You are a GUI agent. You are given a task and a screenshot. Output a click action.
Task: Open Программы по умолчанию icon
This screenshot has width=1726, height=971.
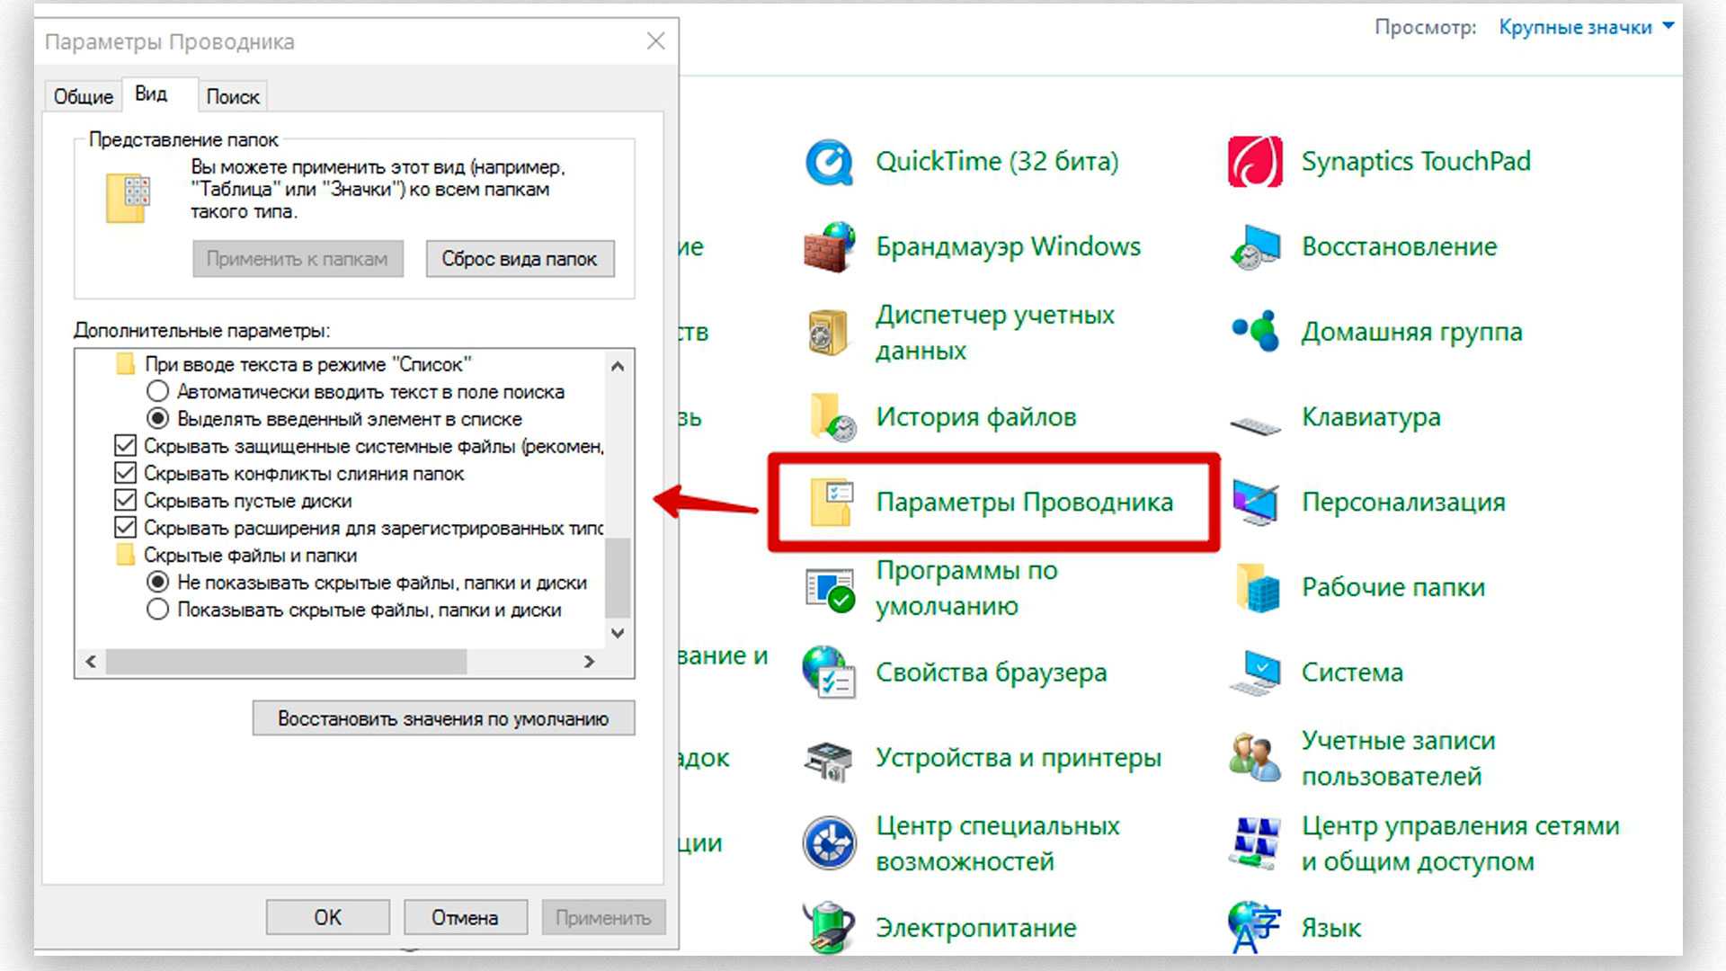pos(830,589)
